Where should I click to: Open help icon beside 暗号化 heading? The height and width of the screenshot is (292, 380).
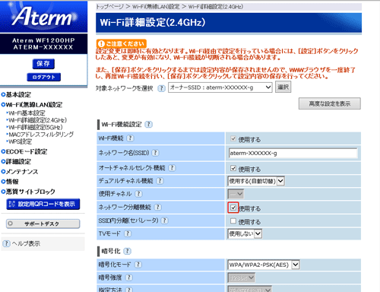[127, 251]
